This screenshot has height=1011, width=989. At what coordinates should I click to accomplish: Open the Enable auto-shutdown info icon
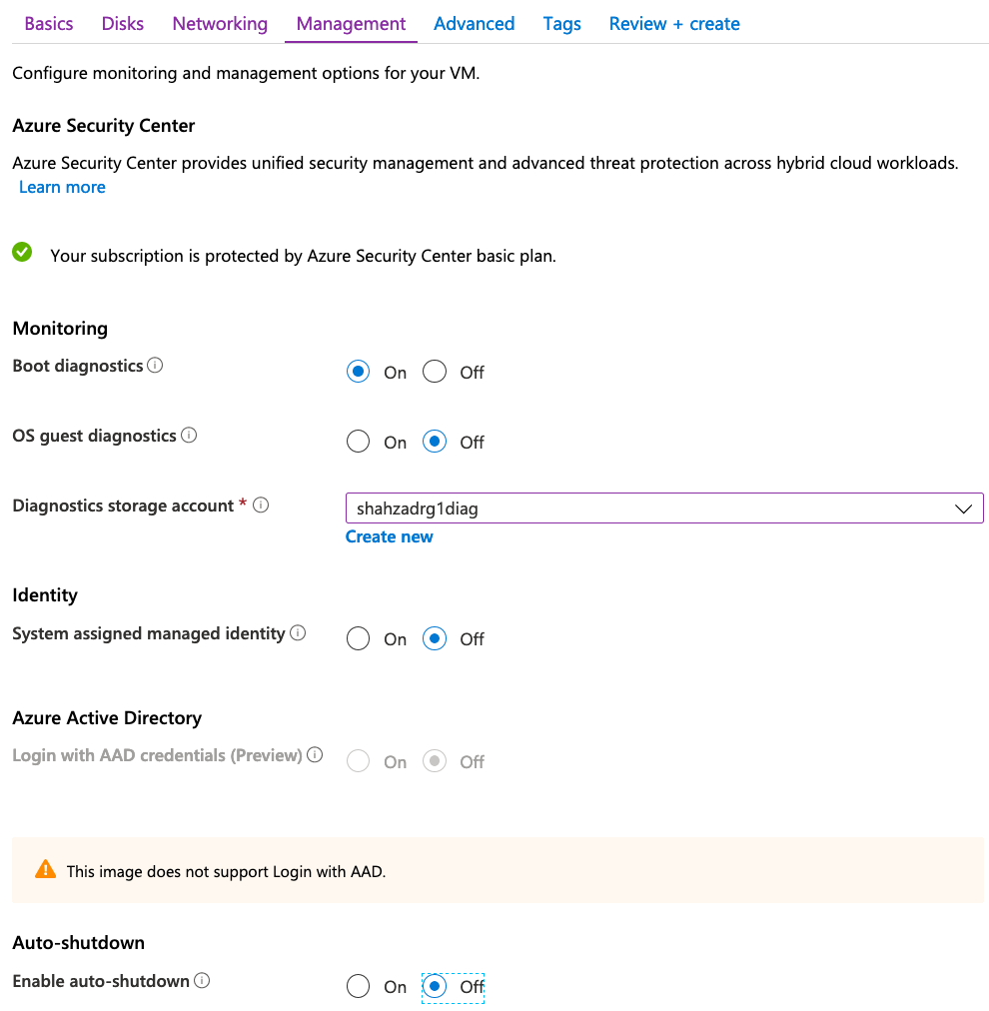click(x=203, y=980)
